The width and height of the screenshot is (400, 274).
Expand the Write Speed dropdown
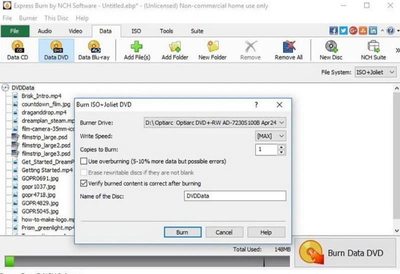pyautogui.click(x=282, y=136)
